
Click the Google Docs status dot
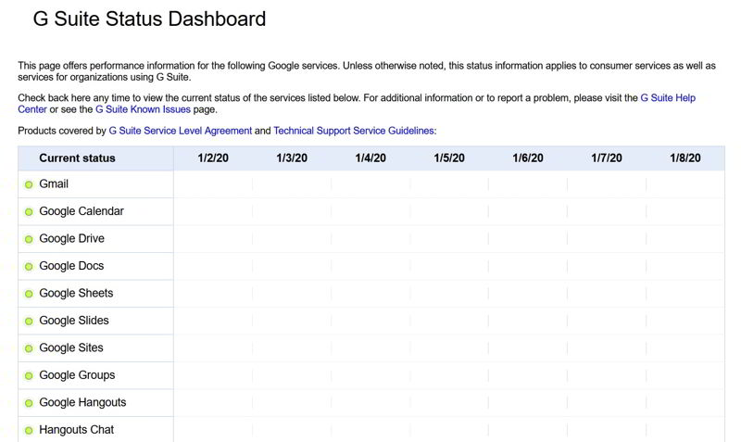pos(29,267)
